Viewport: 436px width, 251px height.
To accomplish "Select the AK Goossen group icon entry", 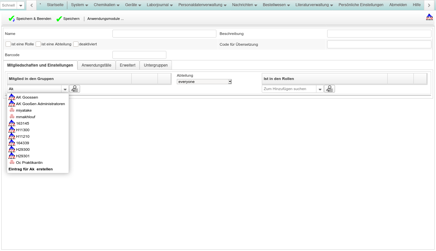I will tap(12, 97).
